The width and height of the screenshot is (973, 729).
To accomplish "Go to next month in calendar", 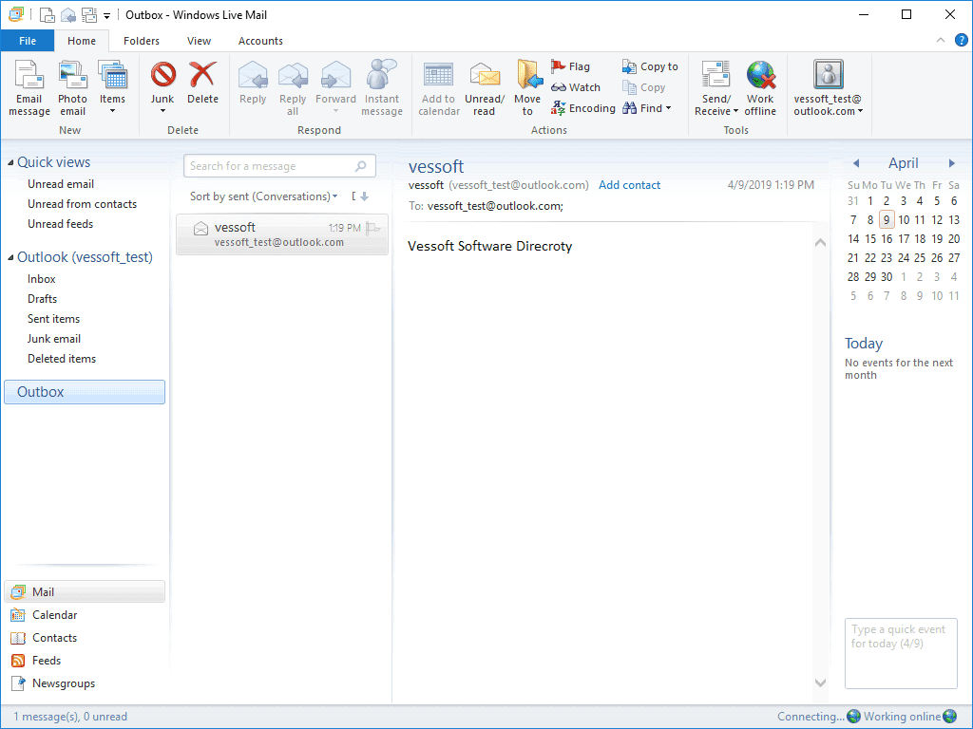I will [x=952, y=163].
